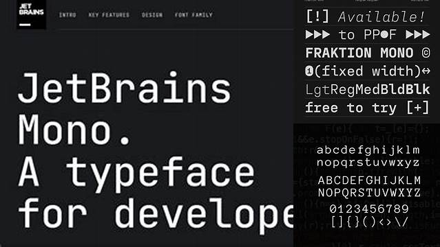Screen dimensions: 440x247
Task: Select the FONT FAMILY nav item
Action: pyautogui.click(x=193, y=15)
